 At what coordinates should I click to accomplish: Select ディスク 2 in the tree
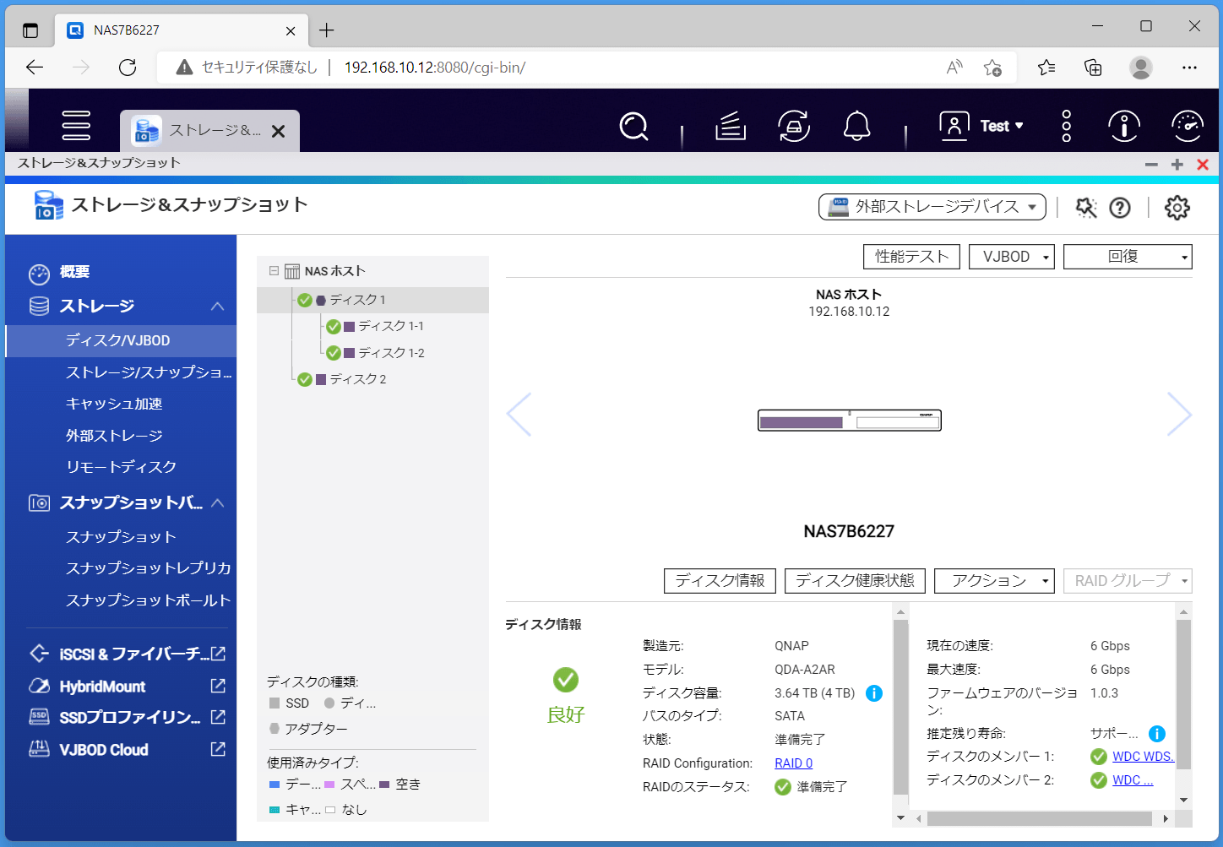click(357, 379)
